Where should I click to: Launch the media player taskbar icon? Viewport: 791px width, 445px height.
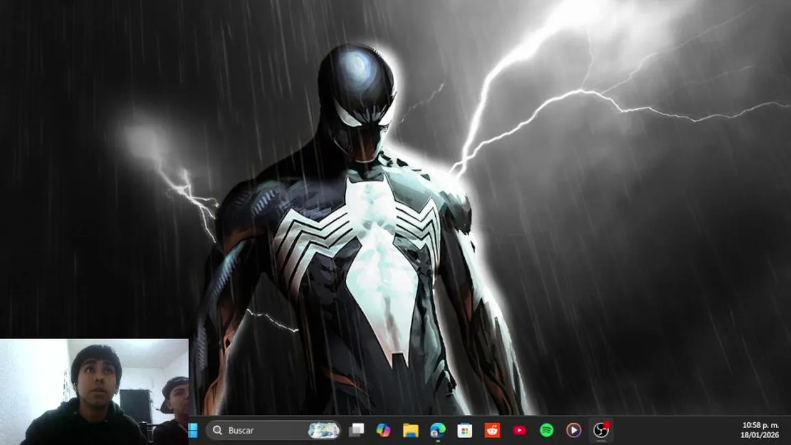pyautogui.click(x=574, y=430)
